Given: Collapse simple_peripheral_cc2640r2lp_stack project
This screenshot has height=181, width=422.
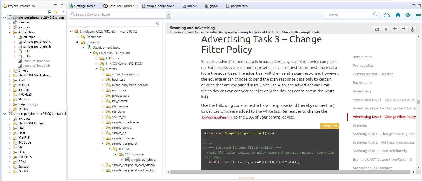Looking at the screenshot, I should pyautogui.click(x=5, y=114).
